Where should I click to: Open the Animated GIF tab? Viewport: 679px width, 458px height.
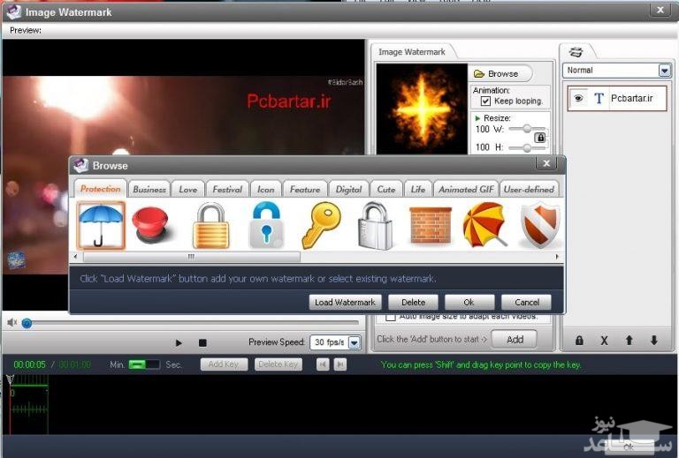pyautogui.click(x=464, y=189)
